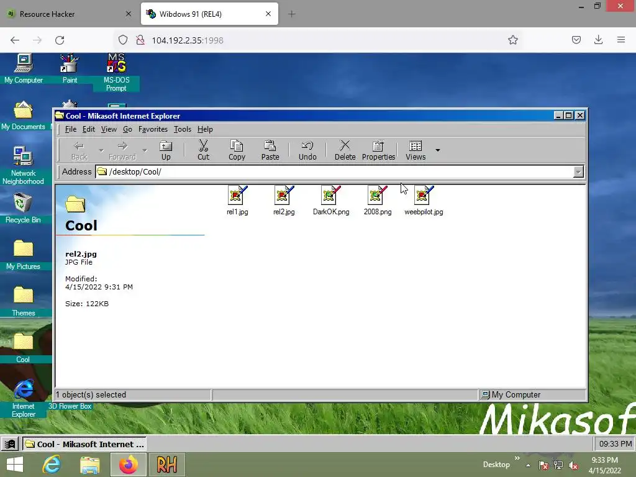The height and width of the screenshot is (477, 636).
Task: Open the Tools menu
Action: point(183,129)
